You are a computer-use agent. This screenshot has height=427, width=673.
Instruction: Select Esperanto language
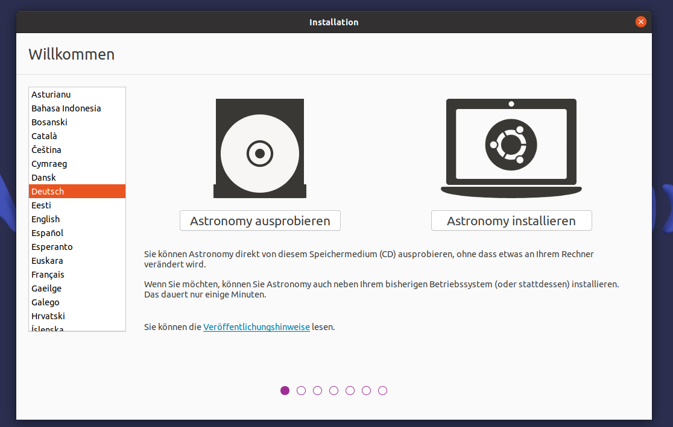tap(77, 247)
